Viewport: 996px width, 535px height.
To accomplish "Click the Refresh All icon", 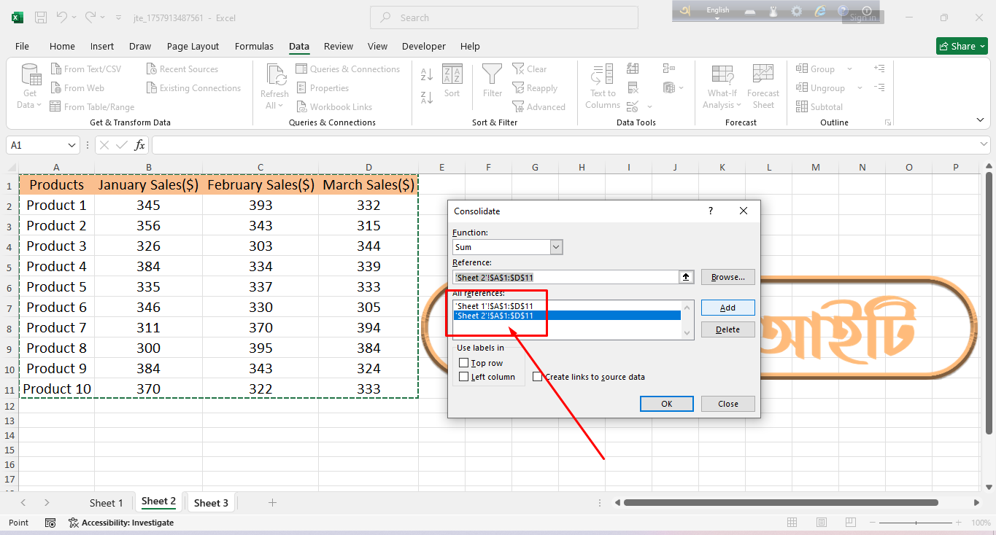I will (275, 77).
